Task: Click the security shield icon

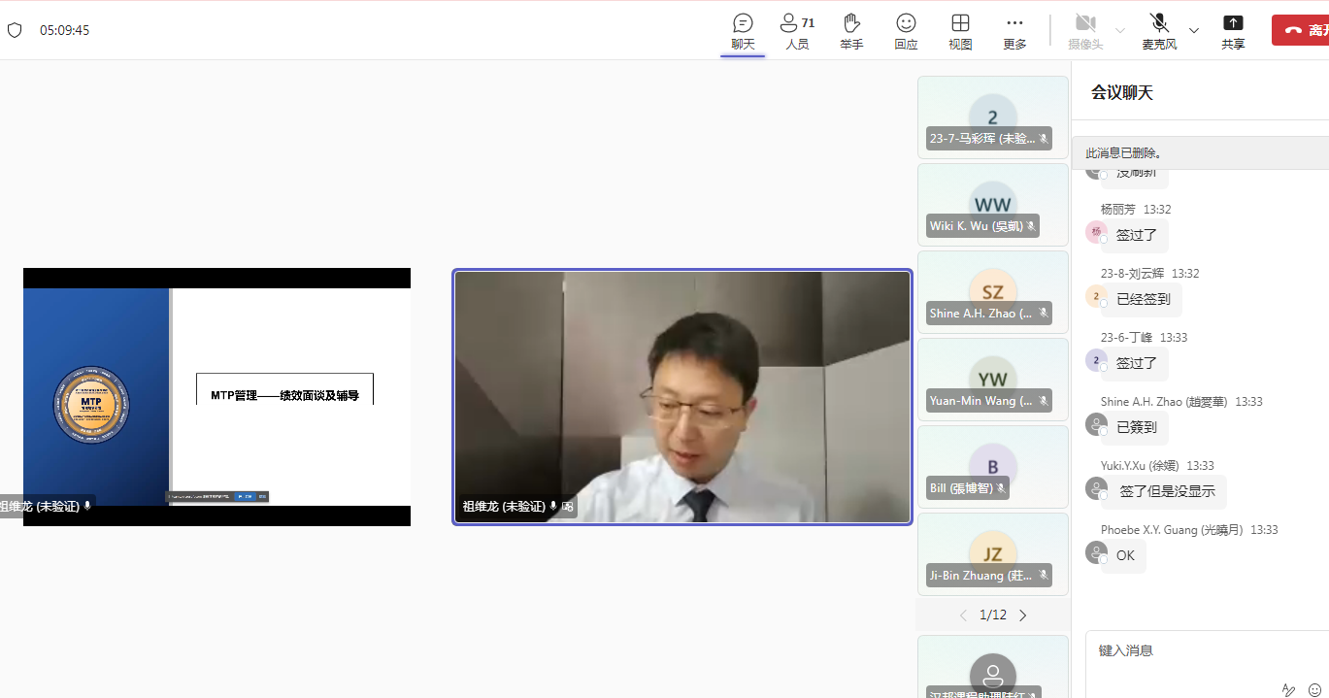Action: [15, 30]
